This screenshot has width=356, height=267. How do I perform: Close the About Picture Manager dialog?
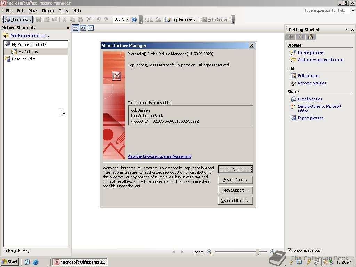252,46
